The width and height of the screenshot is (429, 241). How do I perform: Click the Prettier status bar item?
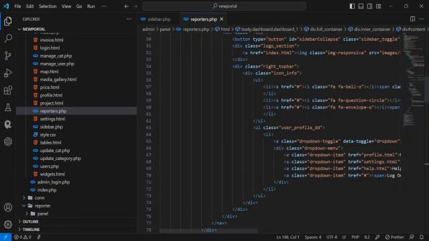point(395,237)
